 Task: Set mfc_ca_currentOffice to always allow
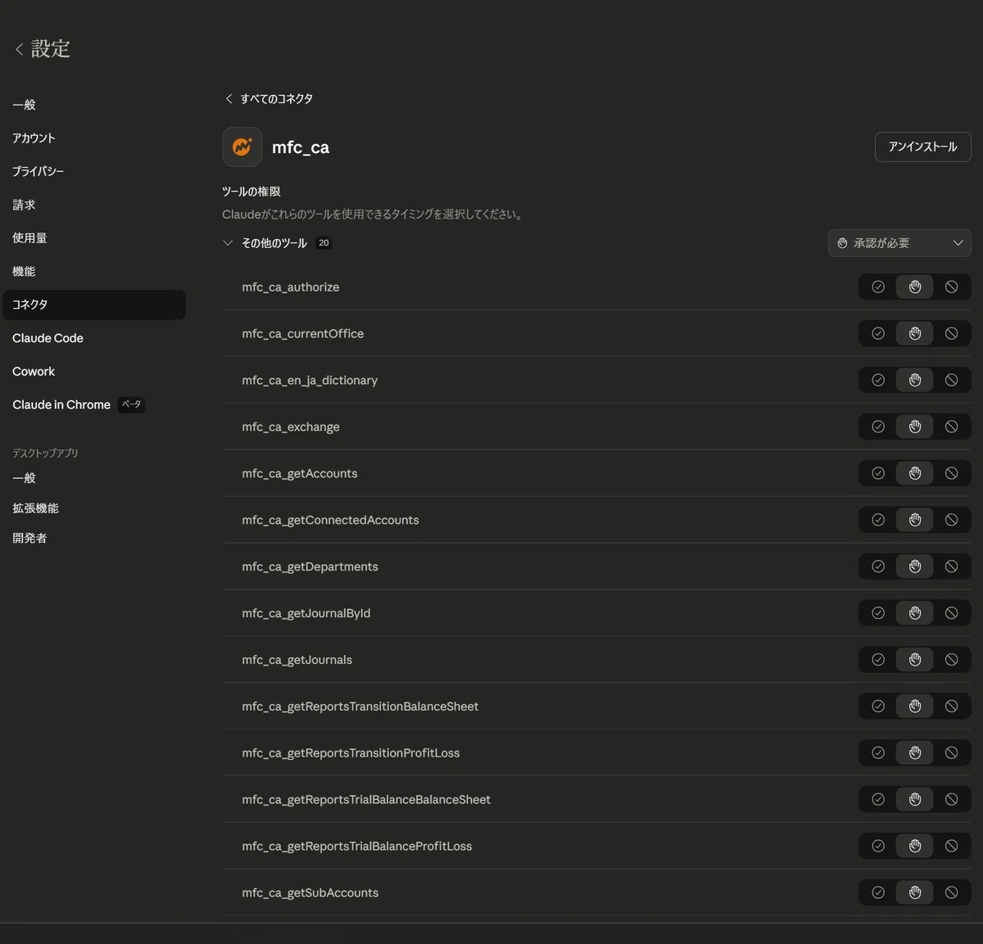pyautogui.click(x=878, y=334)
